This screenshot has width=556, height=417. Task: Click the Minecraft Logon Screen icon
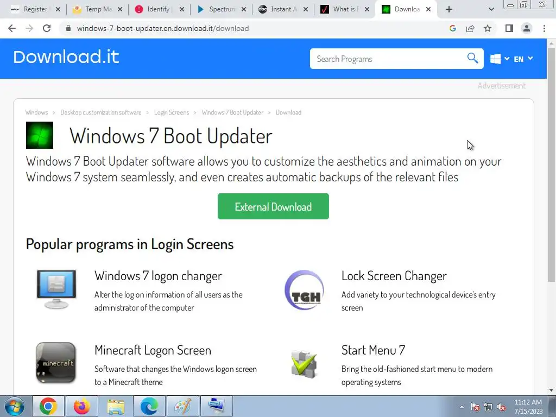pos(56,362)
